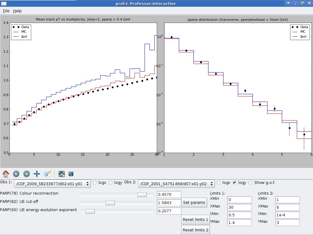313x235 pixels.
Task: Click the Limits 1 XMax input field
Action: point(239,207)
